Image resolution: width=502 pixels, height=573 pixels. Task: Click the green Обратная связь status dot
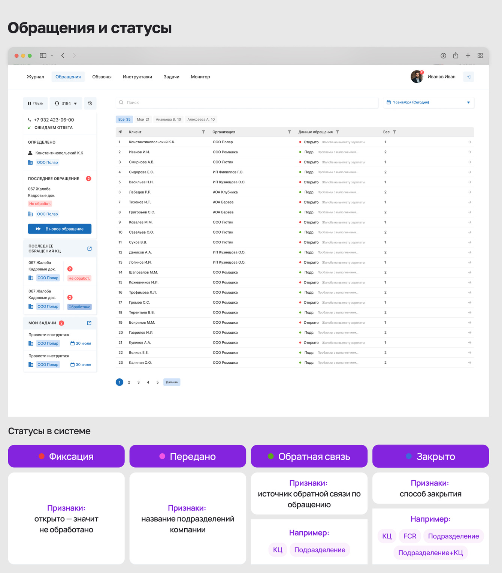coord(271,456)
